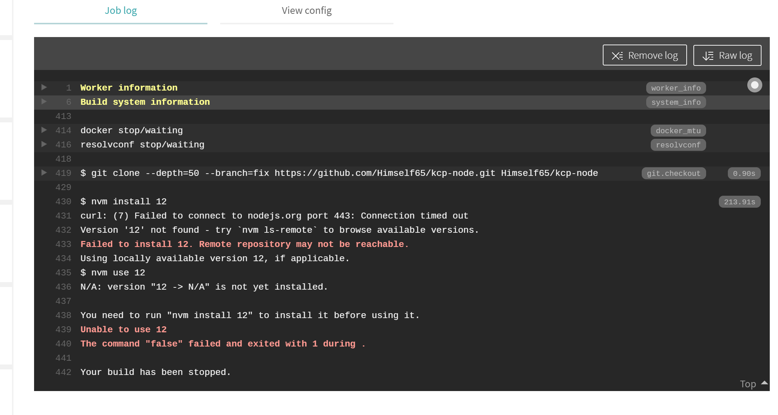Click the resolvconf tag label

(x=678, y=145)
